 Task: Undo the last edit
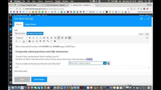pos(48,41)
